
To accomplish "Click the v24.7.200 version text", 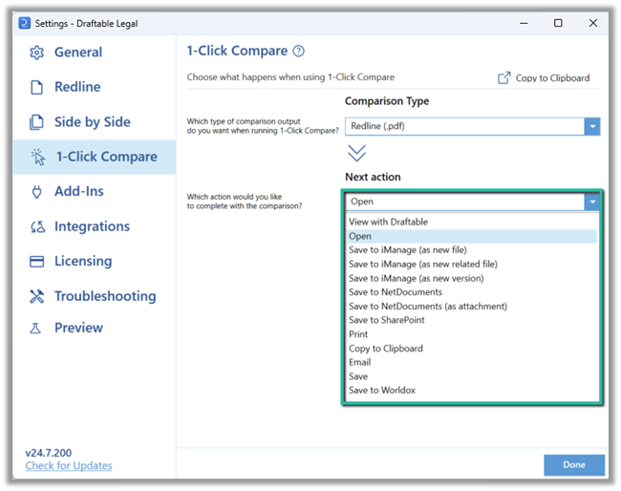I will point(49,453).
